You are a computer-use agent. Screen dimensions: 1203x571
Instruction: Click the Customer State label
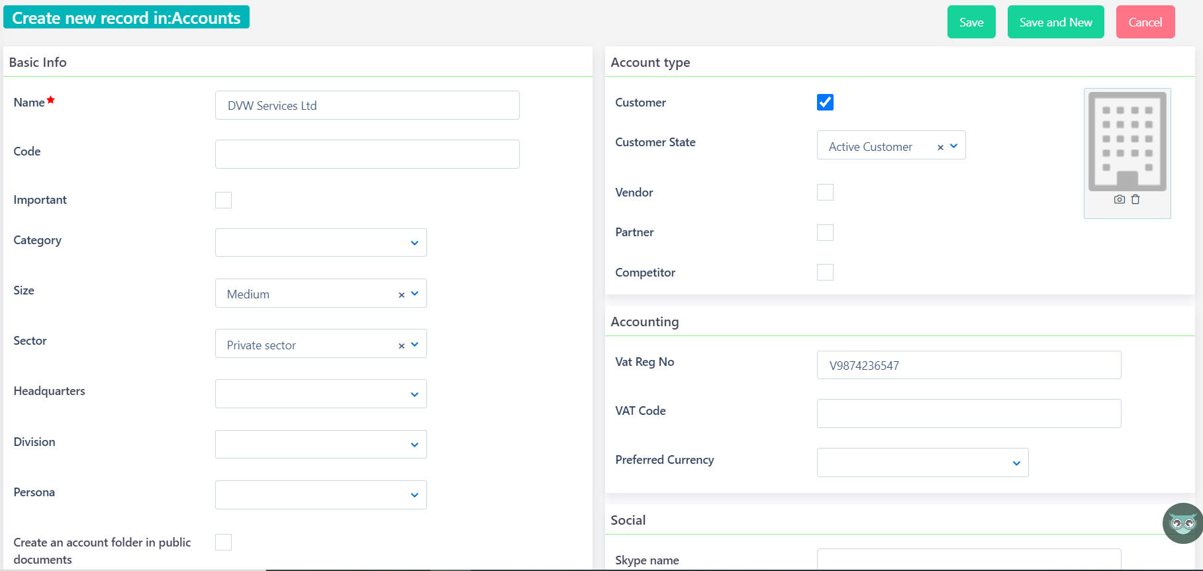pos(655,142)
